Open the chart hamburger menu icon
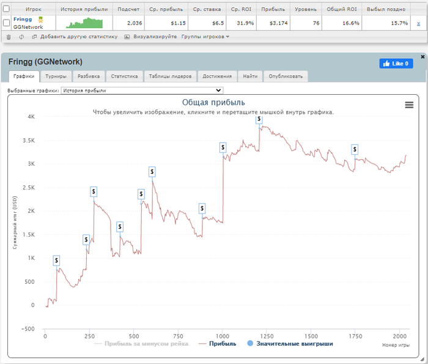The height and width of the screenshot is (364, 428). pyautogui.click(x=409, y=105)
